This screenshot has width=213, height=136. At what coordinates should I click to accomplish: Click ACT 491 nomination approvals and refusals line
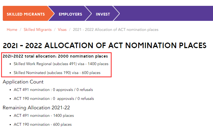pyautogui.click(x=53, y=90)
